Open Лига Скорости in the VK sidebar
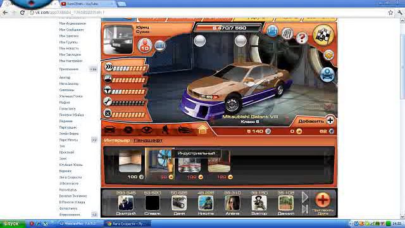This screenshot has width=405, height=228. pyautogui.click(x=70, y=177)
